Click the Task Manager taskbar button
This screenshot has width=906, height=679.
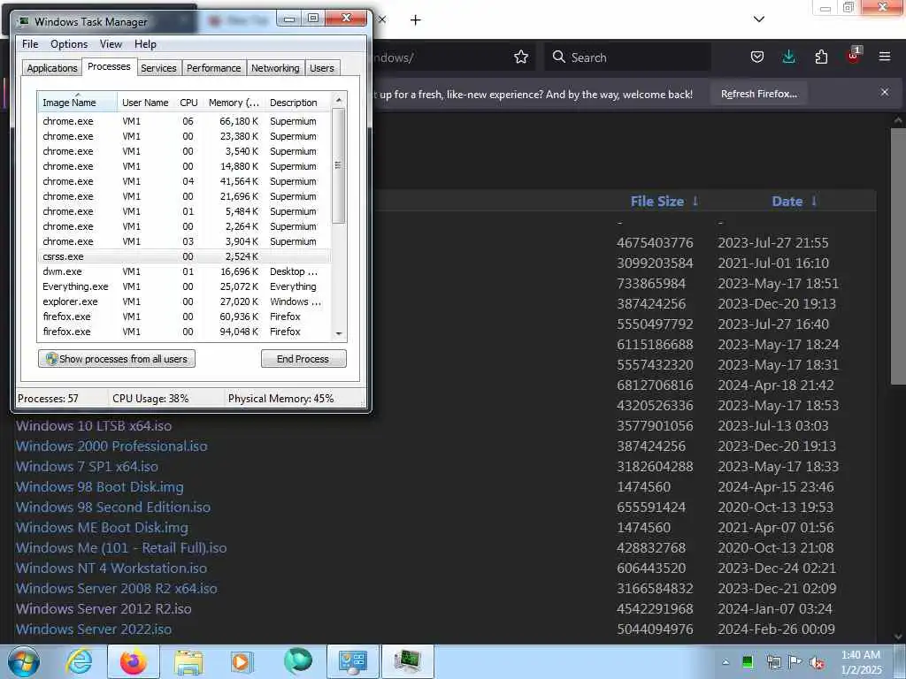tap(408, 661)
